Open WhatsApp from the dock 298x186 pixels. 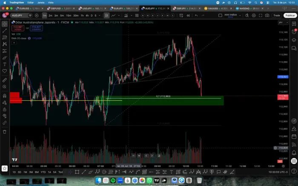coord(149,180)
